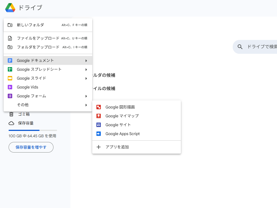The width and height of the screenshot is (277, 208).
Task: Click the blue Google Docs icon
Action: pos(10,60)
